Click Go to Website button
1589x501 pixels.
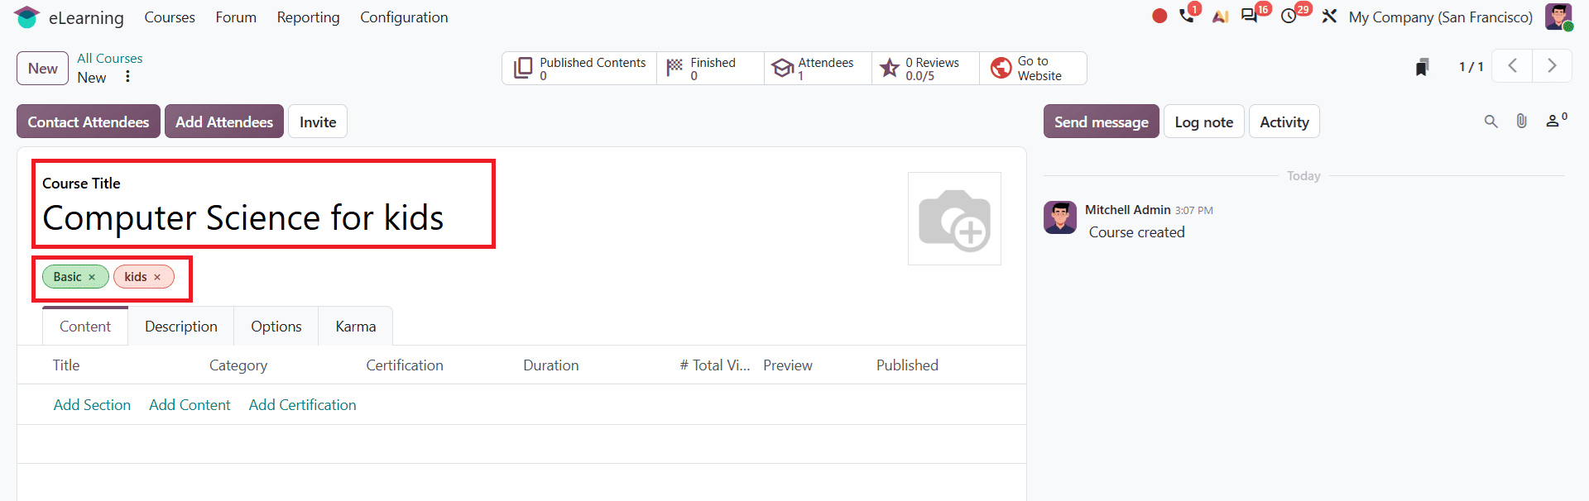1033,68
